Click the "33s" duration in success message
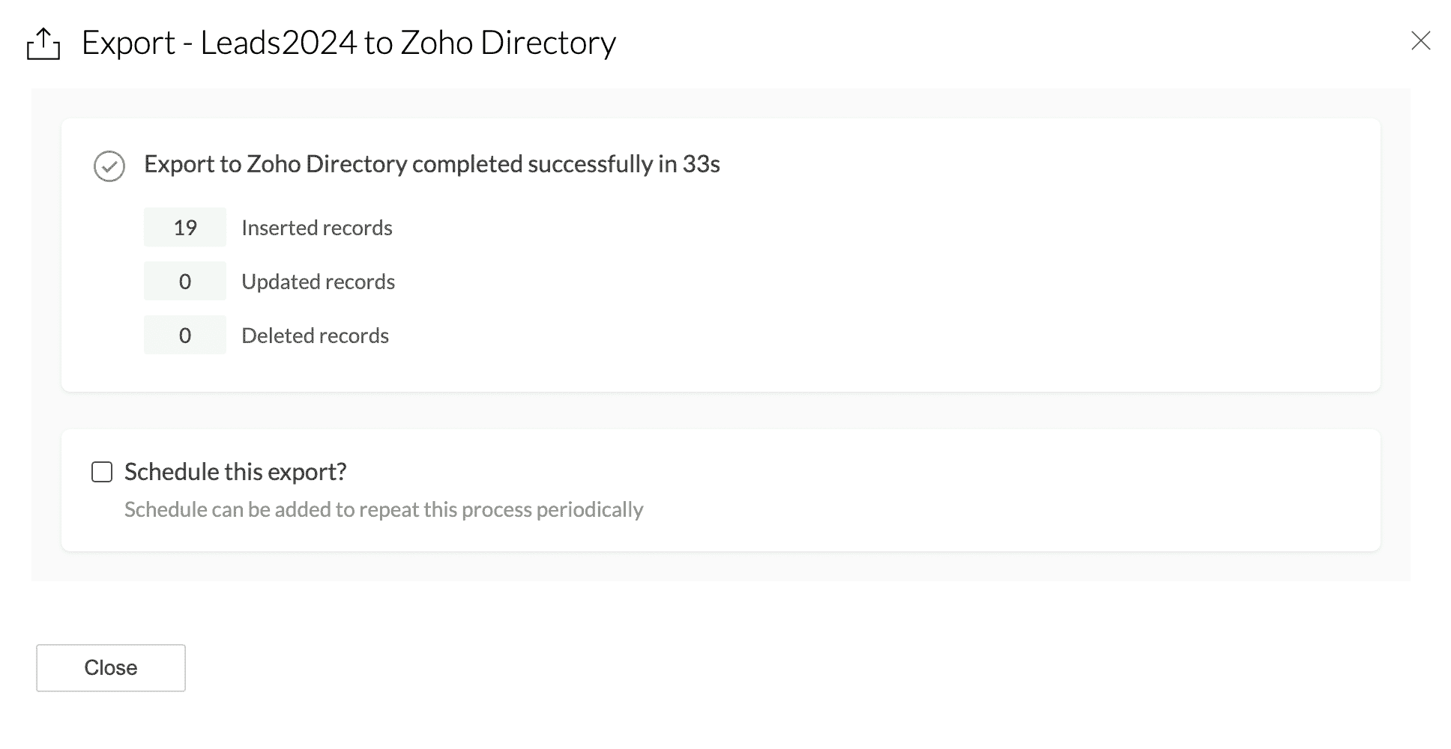The height and width of the screenshot is (749, 1451). (x=701, y=164)
